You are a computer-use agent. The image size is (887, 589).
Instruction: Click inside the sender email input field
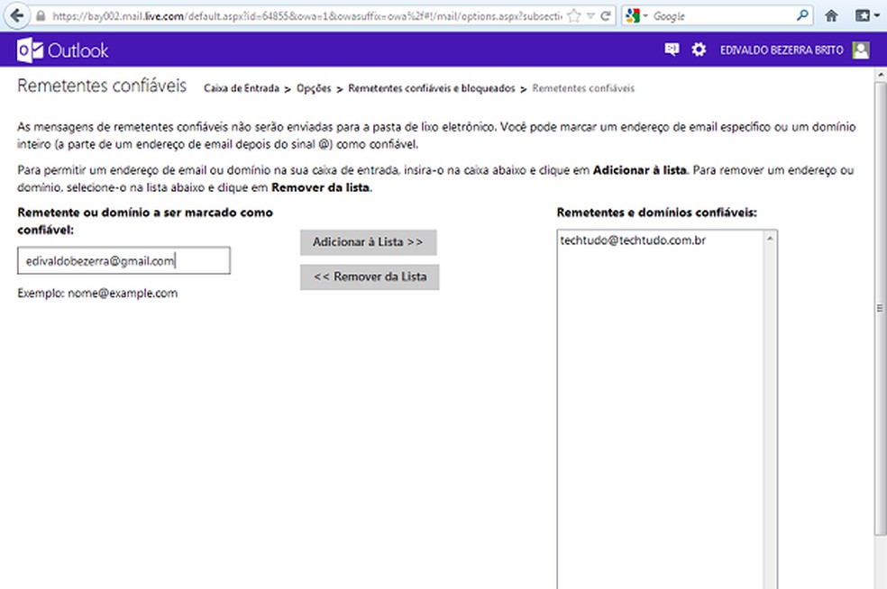(x=122, y=260)
